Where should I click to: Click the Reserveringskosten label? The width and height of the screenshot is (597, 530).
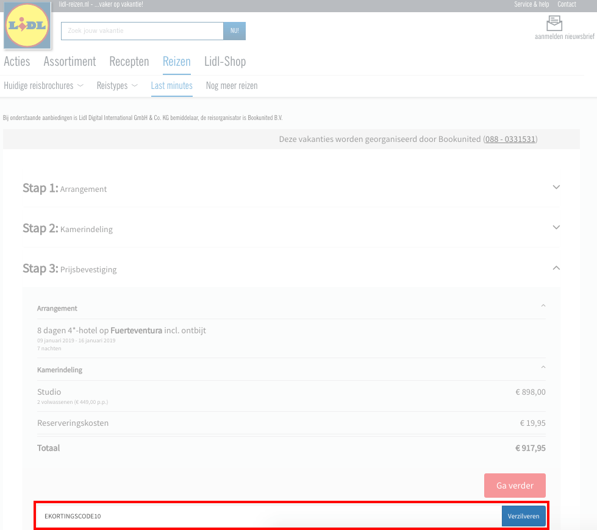[x=73, y=423]
